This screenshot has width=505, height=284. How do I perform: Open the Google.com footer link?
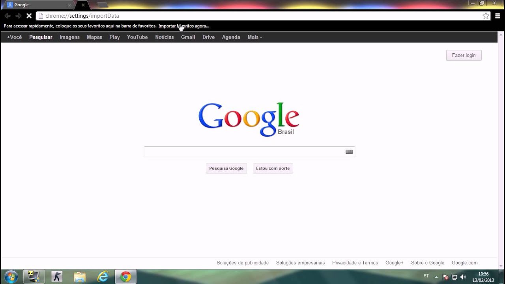tap(465, 263)
